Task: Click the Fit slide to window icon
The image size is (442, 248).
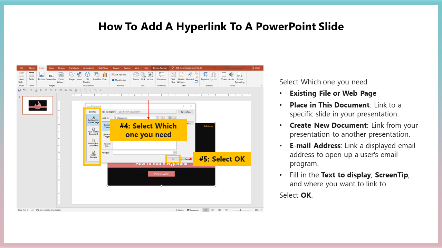Action: click(x=262, y=210)
